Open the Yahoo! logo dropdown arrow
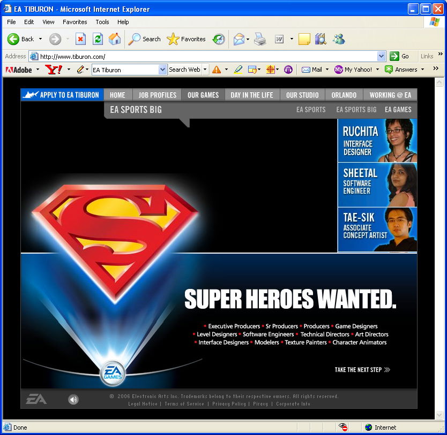This screenshot has height=435, width=447. click(69, 70)
